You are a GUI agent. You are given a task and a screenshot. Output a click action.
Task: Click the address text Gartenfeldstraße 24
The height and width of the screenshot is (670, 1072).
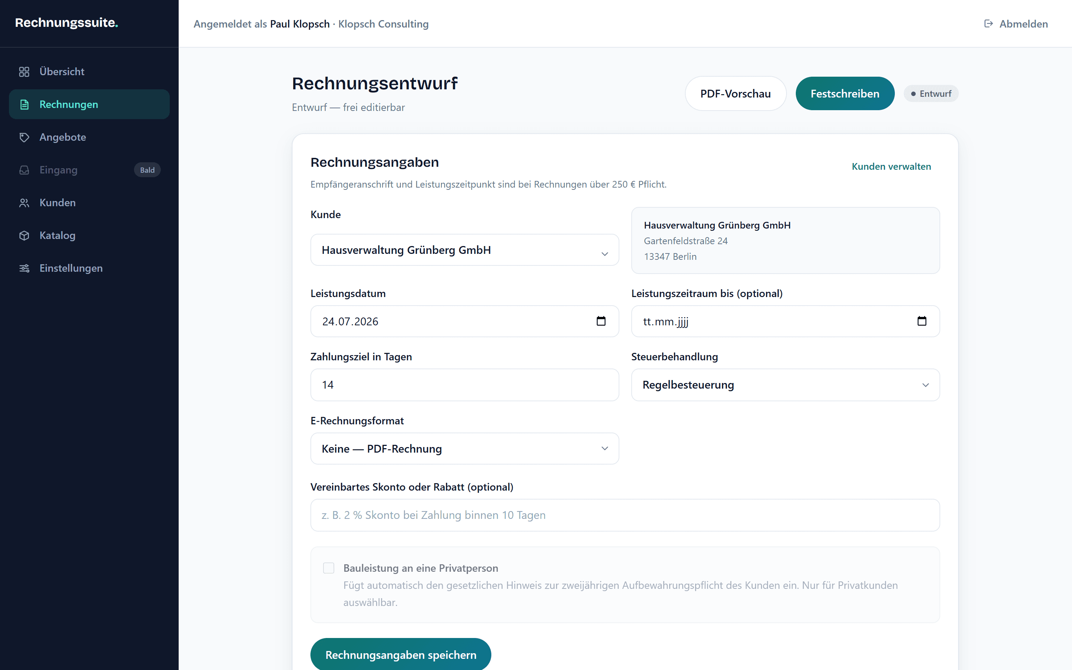(685, 241)
